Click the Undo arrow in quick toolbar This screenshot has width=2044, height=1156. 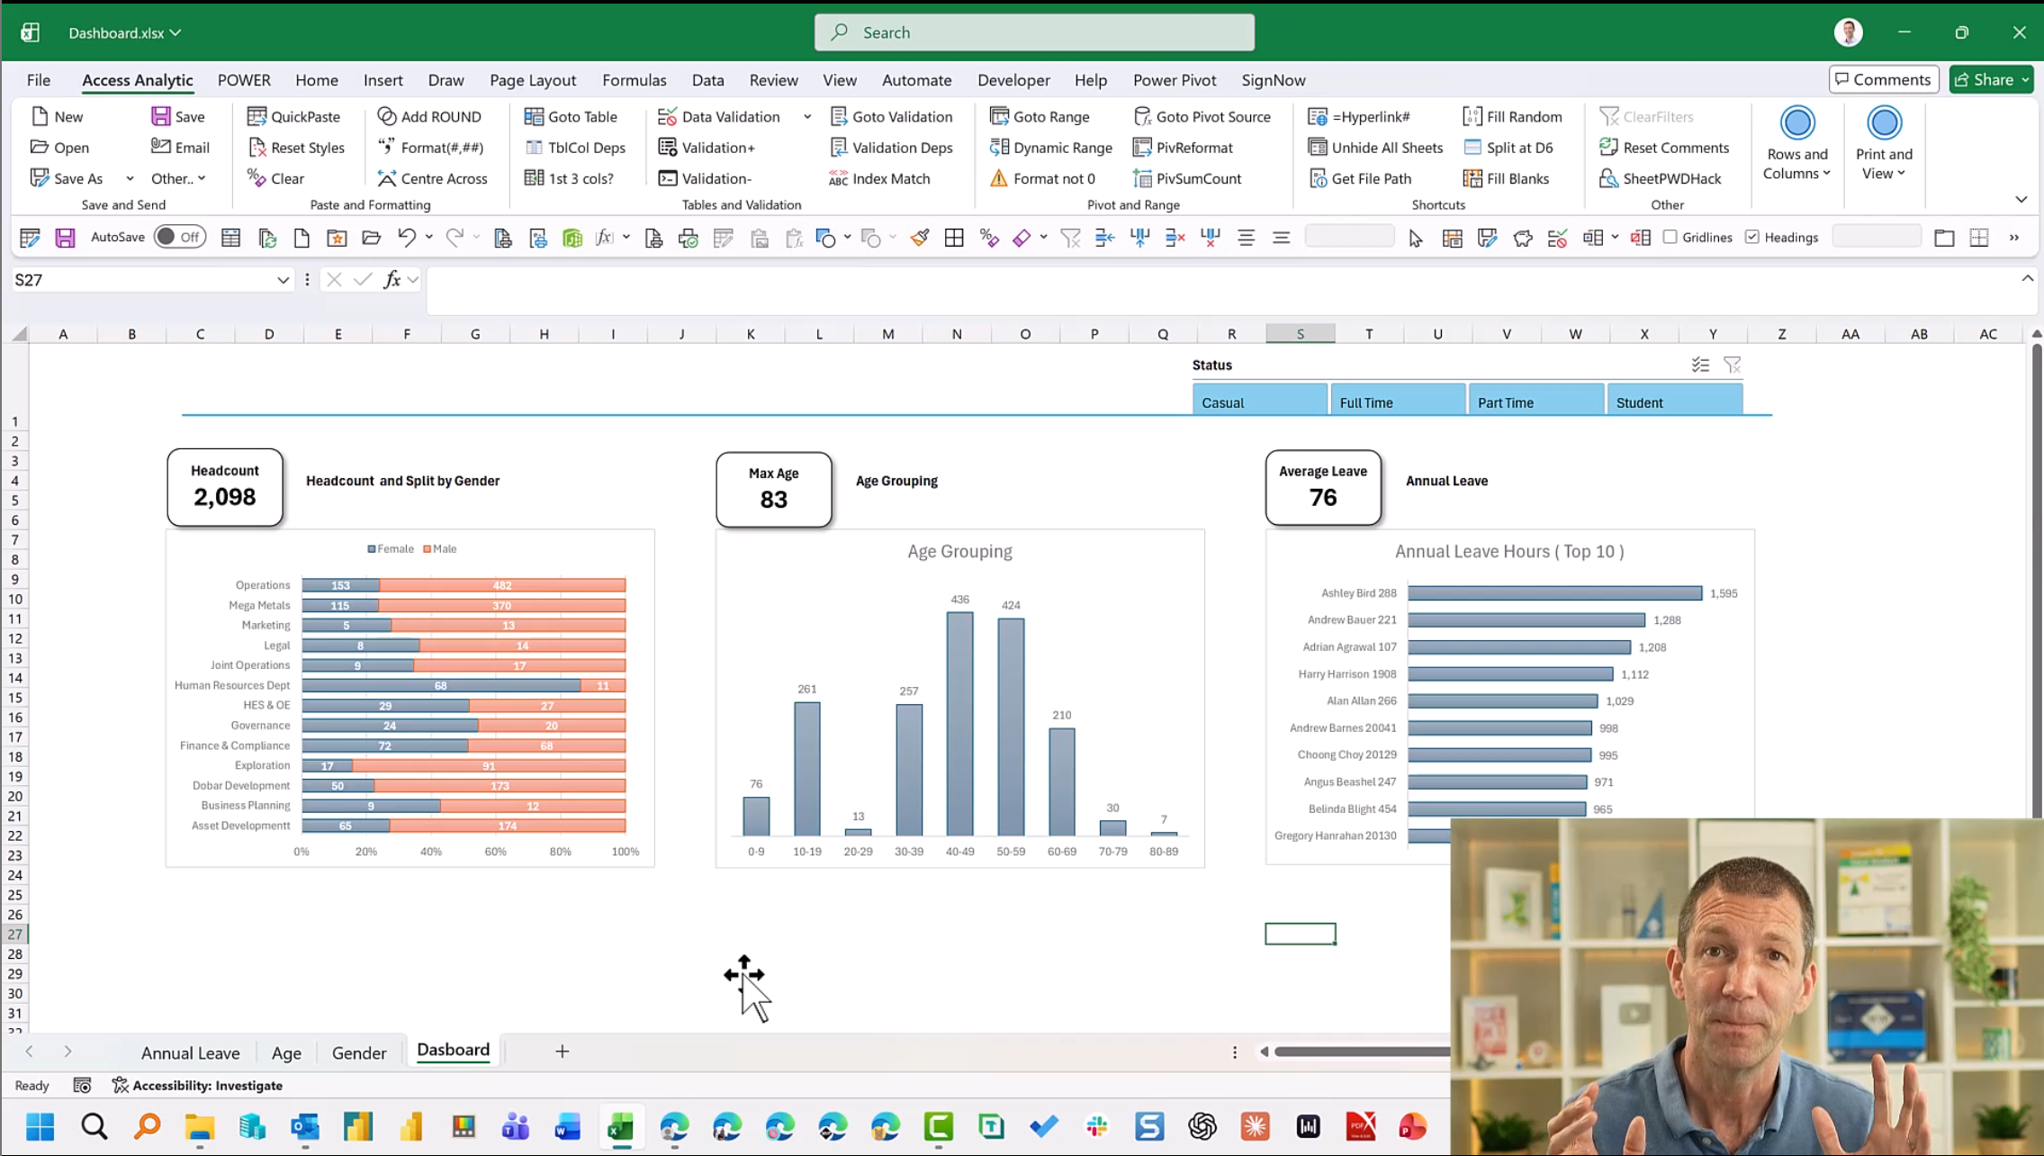407,238
